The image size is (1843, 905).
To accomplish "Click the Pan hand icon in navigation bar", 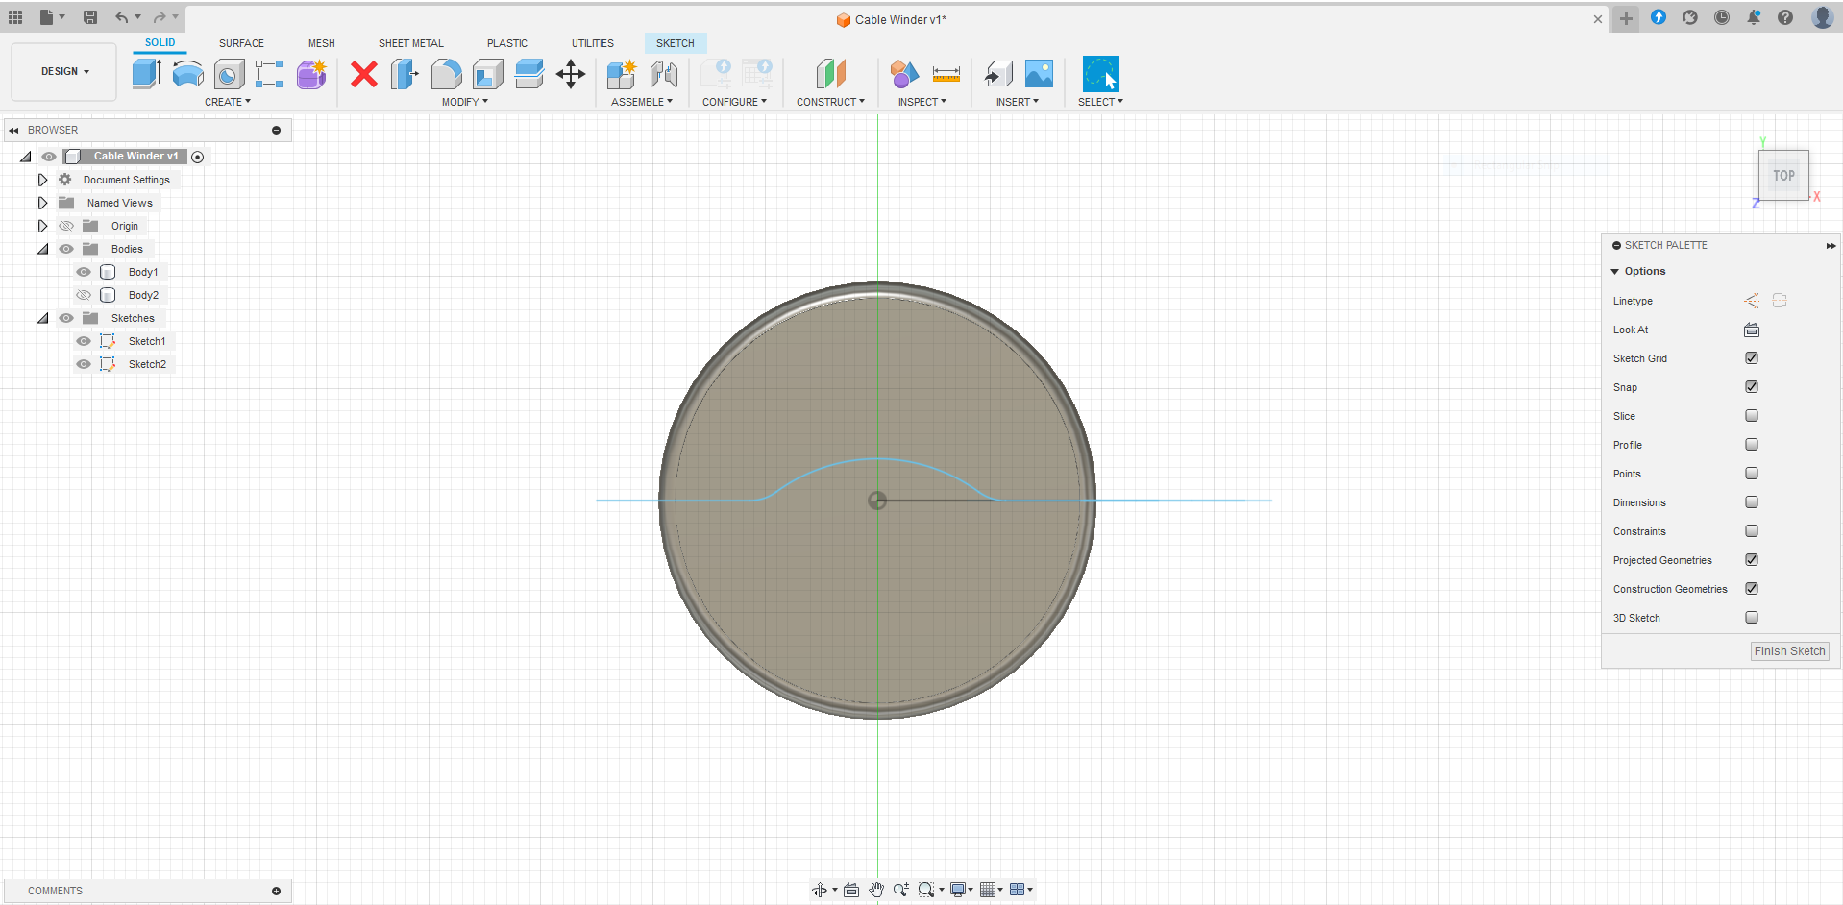I will point(876,890).
